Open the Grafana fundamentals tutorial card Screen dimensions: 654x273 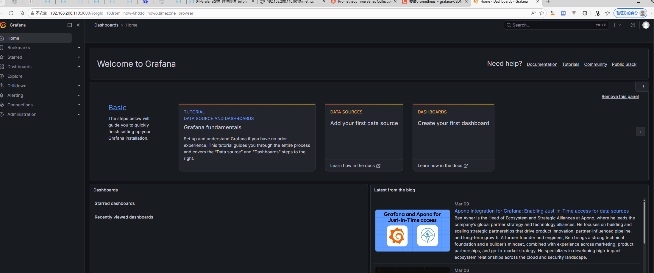coord(247,138)
